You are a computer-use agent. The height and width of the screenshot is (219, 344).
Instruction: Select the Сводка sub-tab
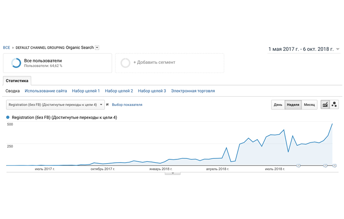13,91
